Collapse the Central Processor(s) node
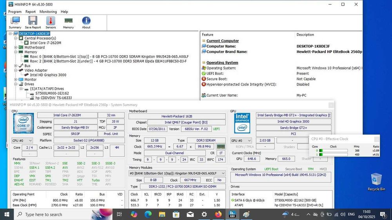 (x=16, y=38)
